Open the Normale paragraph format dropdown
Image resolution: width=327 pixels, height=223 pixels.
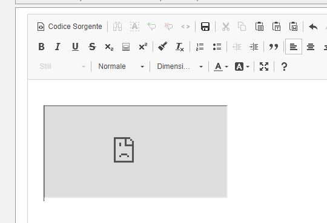pos(121,66)
